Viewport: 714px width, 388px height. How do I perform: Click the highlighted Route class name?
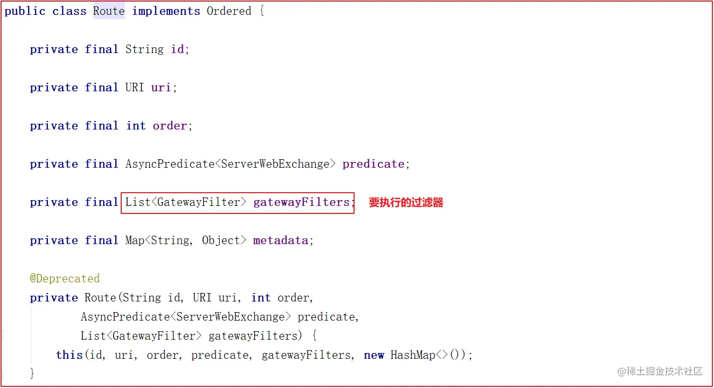pos(109,11)
